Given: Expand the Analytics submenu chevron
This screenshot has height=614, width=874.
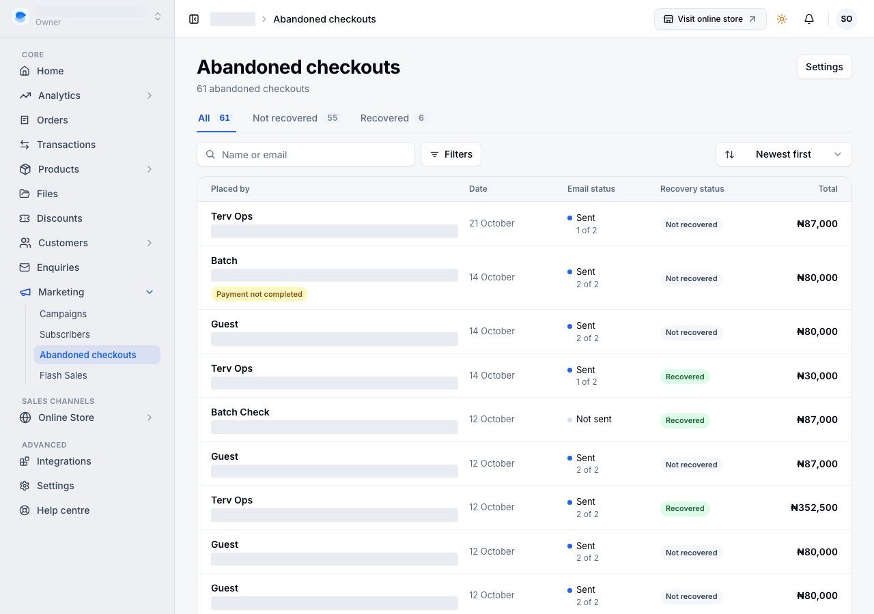Looking at the screenshot, I should pos(150,96).
